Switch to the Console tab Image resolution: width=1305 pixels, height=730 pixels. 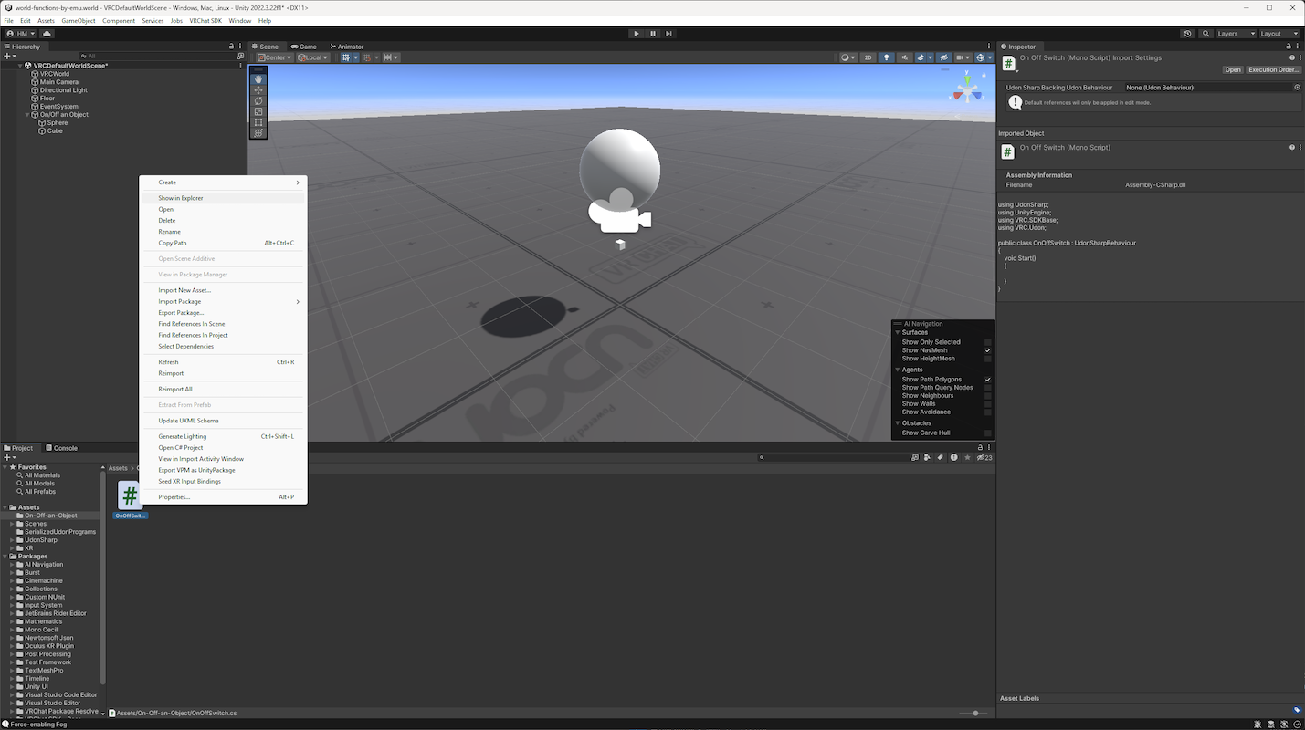[62, 448]
